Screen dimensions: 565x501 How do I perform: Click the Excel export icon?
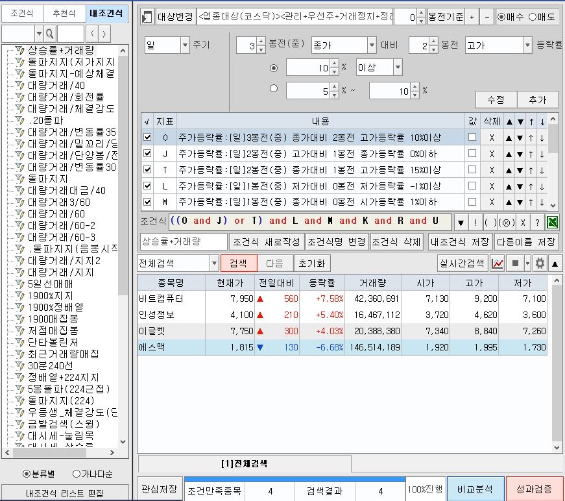coord(553,222)
